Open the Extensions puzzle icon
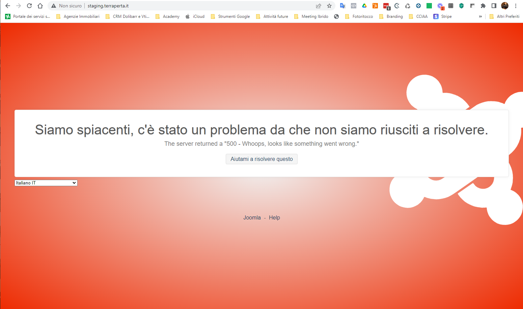The image size is (523, 309). pyautogui.click(x=483, y=6)
